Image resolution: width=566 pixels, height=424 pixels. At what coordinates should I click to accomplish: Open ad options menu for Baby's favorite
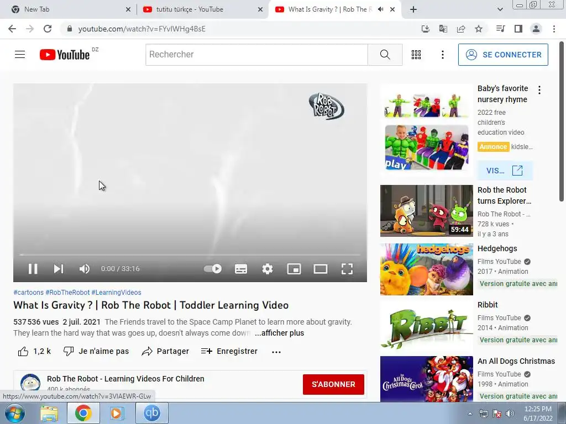[539, 90]
